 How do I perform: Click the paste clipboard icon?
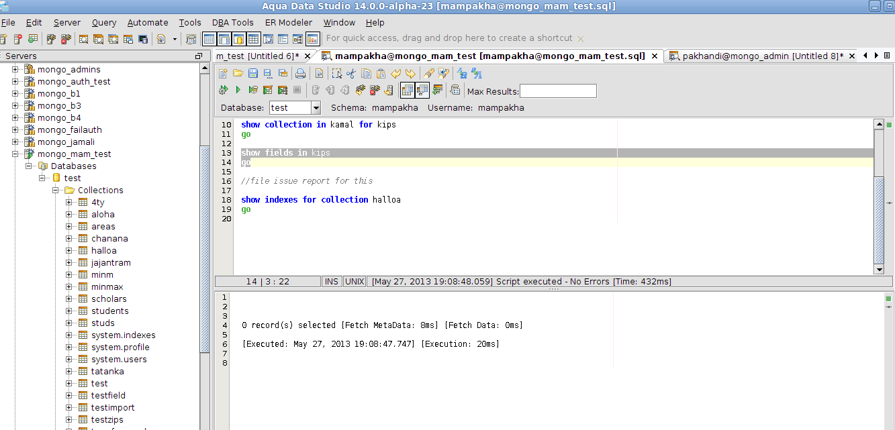(381, 73)
